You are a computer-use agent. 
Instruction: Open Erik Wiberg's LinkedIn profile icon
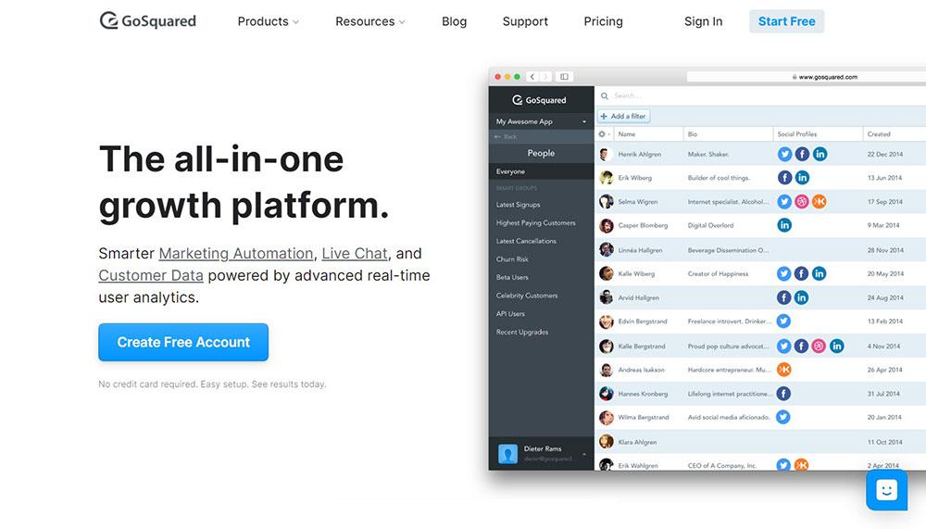802,177
